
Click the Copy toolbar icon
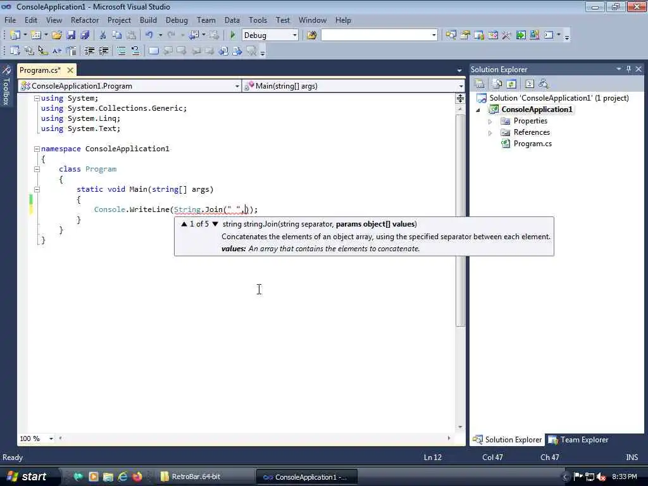(x=117, y=35)
